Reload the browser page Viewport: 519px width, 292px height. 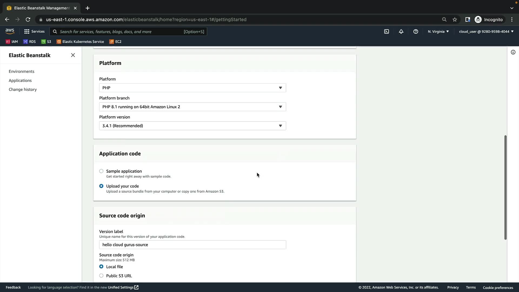[28, 19]
